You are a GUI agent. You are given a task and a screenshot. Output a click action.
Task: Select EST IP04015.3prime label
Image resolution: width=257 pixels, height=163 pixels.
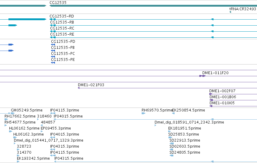[x=65, y=135]
